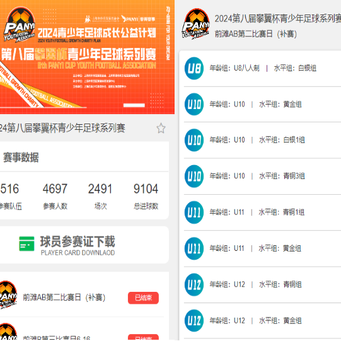
Task: Open the U8 silver group badge icon
Action: (194, 68)
